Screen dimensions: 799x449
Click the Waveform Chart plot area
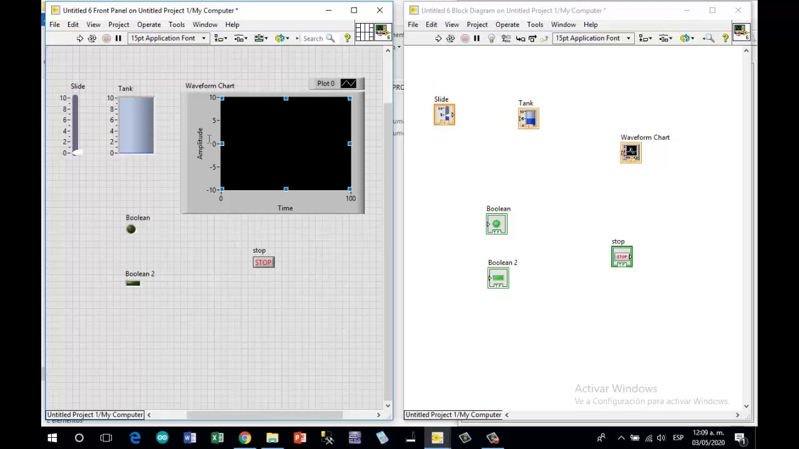pyautogui.click(x=286, y=143)
